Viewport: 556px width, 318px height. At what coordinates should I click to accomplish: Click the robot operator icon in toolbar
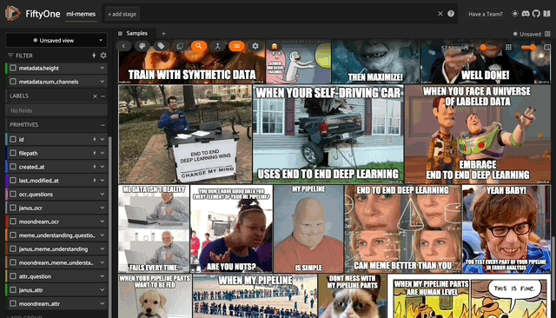275,46
